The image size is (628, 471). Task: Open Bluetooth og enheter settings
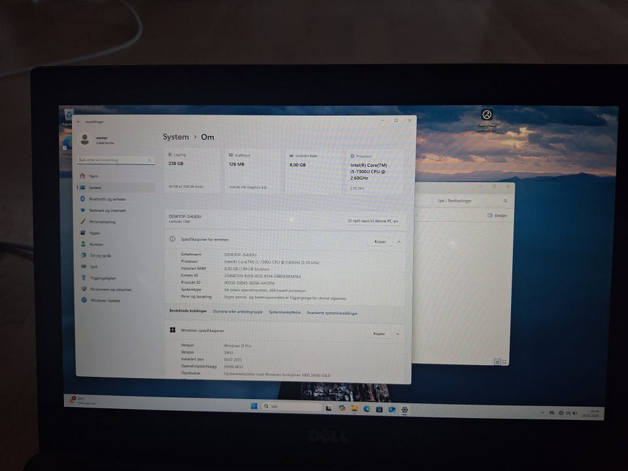[115, 199]
